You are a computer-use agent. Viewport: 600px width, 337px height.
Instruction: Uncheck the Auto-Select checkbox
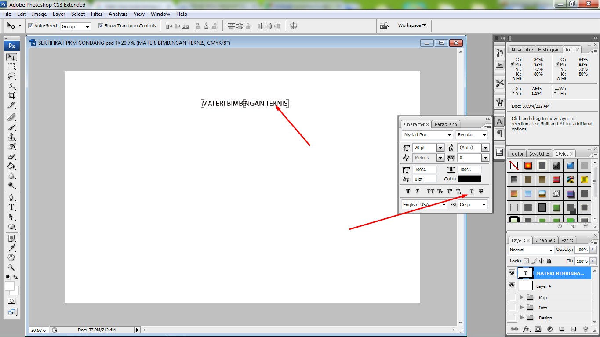click(x=30, y=25)
